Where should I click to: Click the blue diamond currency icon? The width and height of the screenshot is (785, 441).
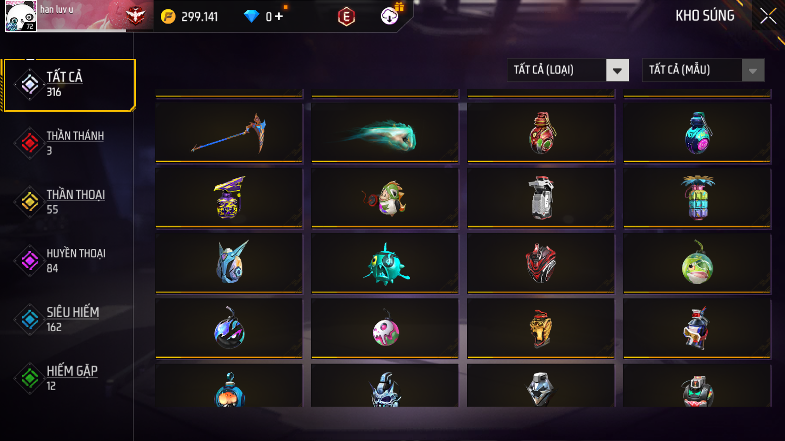coord(251,17)
